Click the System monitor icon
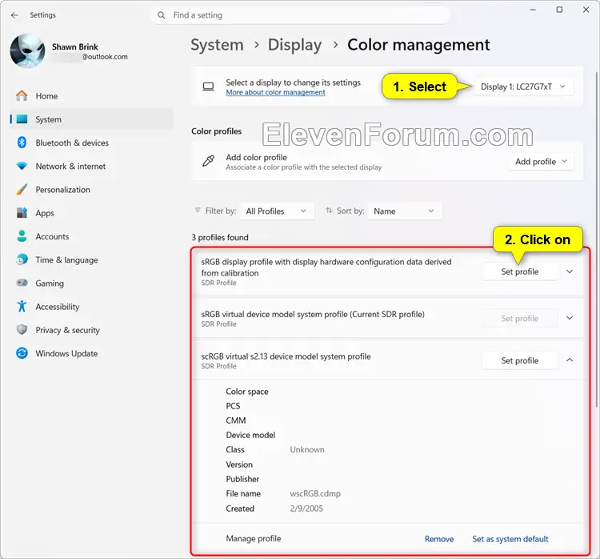 point(22,119)
